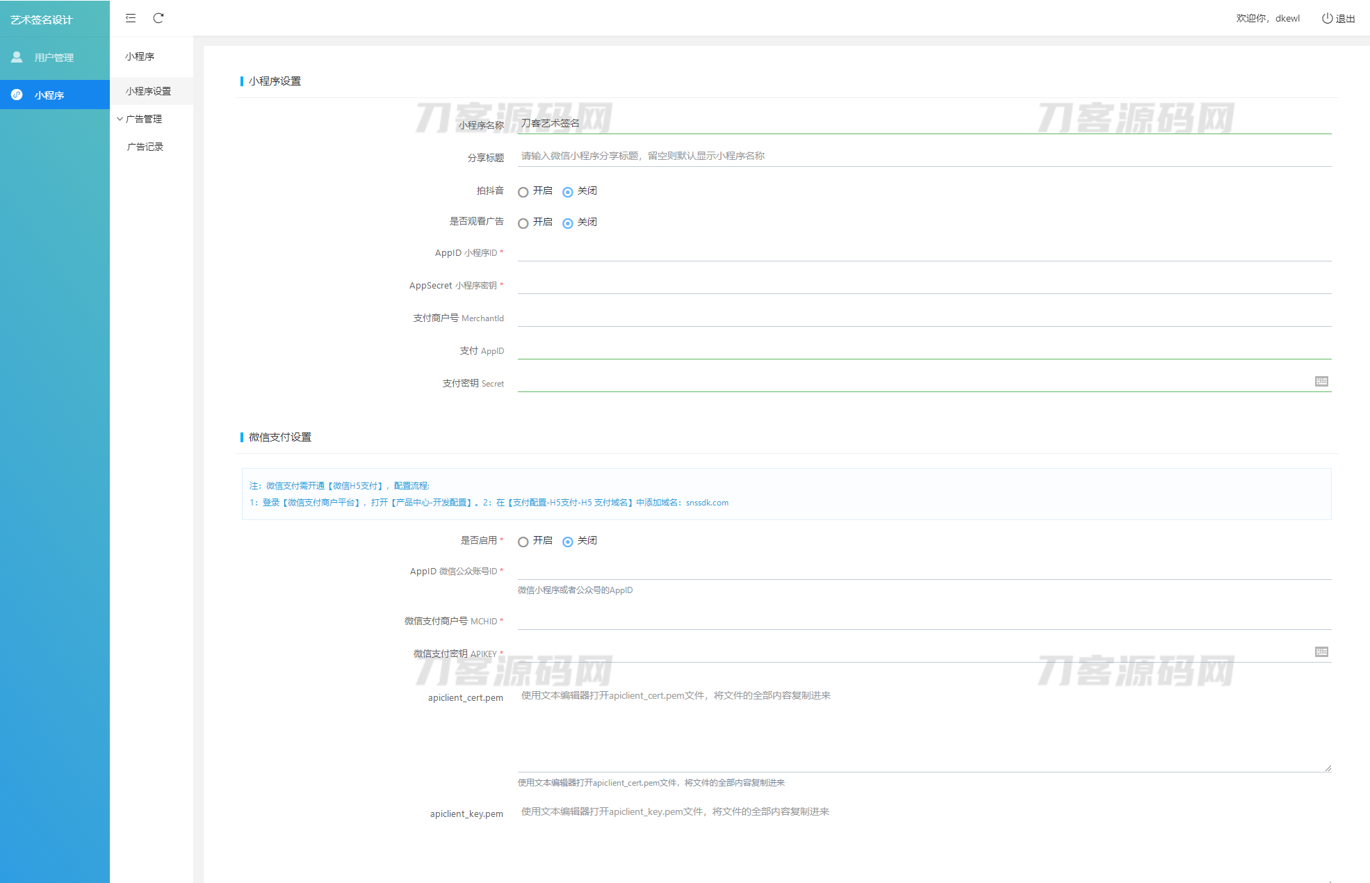Click the refresh page icon
Screen dimensions: 1370x883
[x=158, y=18]
